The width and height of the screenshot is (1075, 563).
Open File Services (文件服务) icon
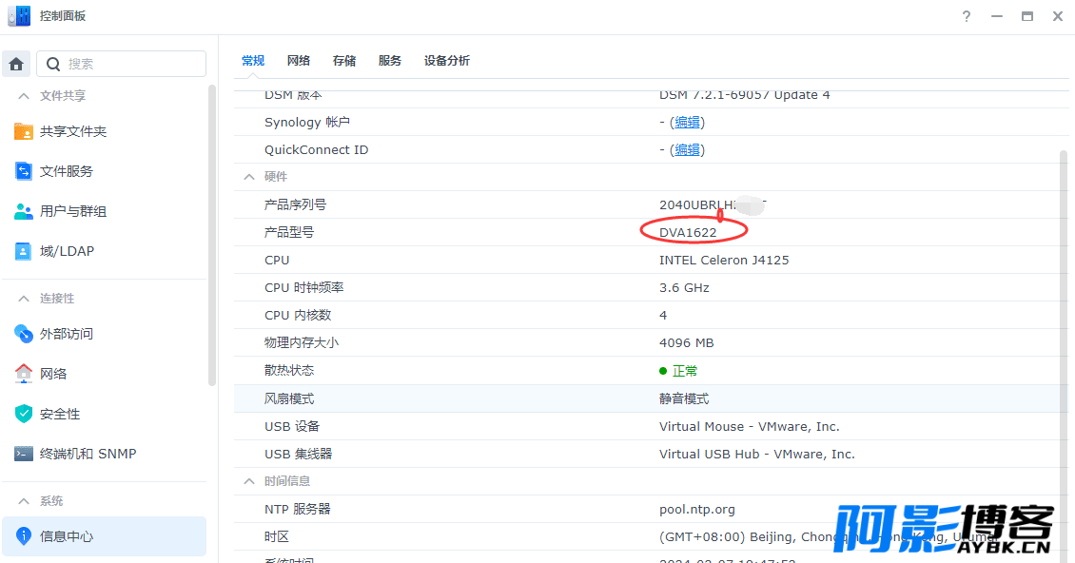click(x=24, y=171)
